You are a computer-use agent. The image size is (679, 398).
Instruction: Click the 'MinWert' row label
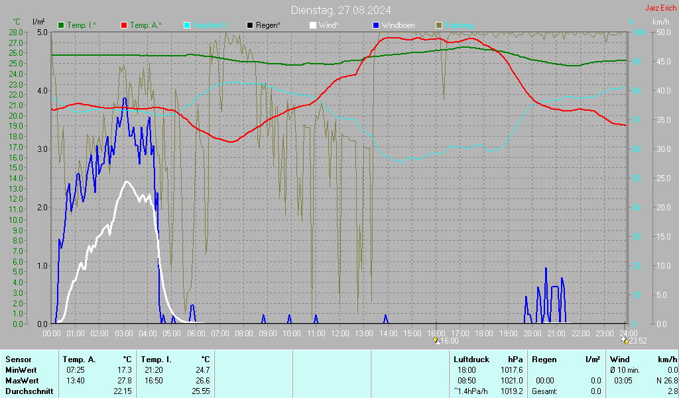[x=21, y=370]
